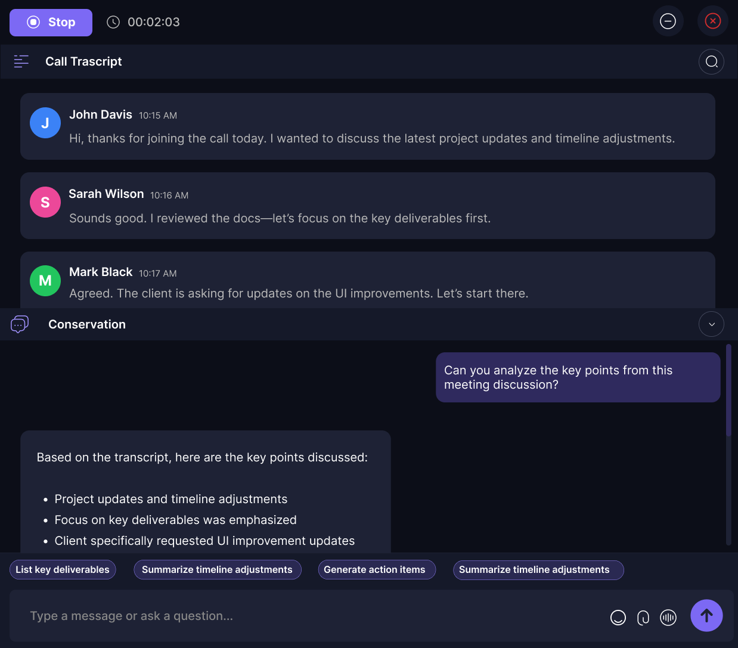Viewport: 738px width, 648px height.
Task: Click John Davis's avatar in the transcript
Action: click(x=45, y=123)
